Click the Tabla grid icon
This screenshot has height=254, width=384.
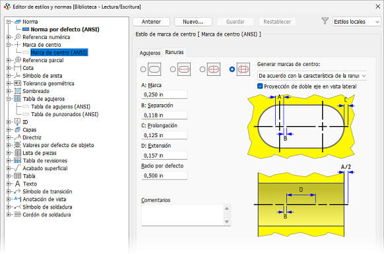pos(17,176)
